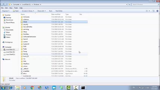Click the EN language indicator
This screenshot has width=160, height=90.
click(x=134, y=87)
